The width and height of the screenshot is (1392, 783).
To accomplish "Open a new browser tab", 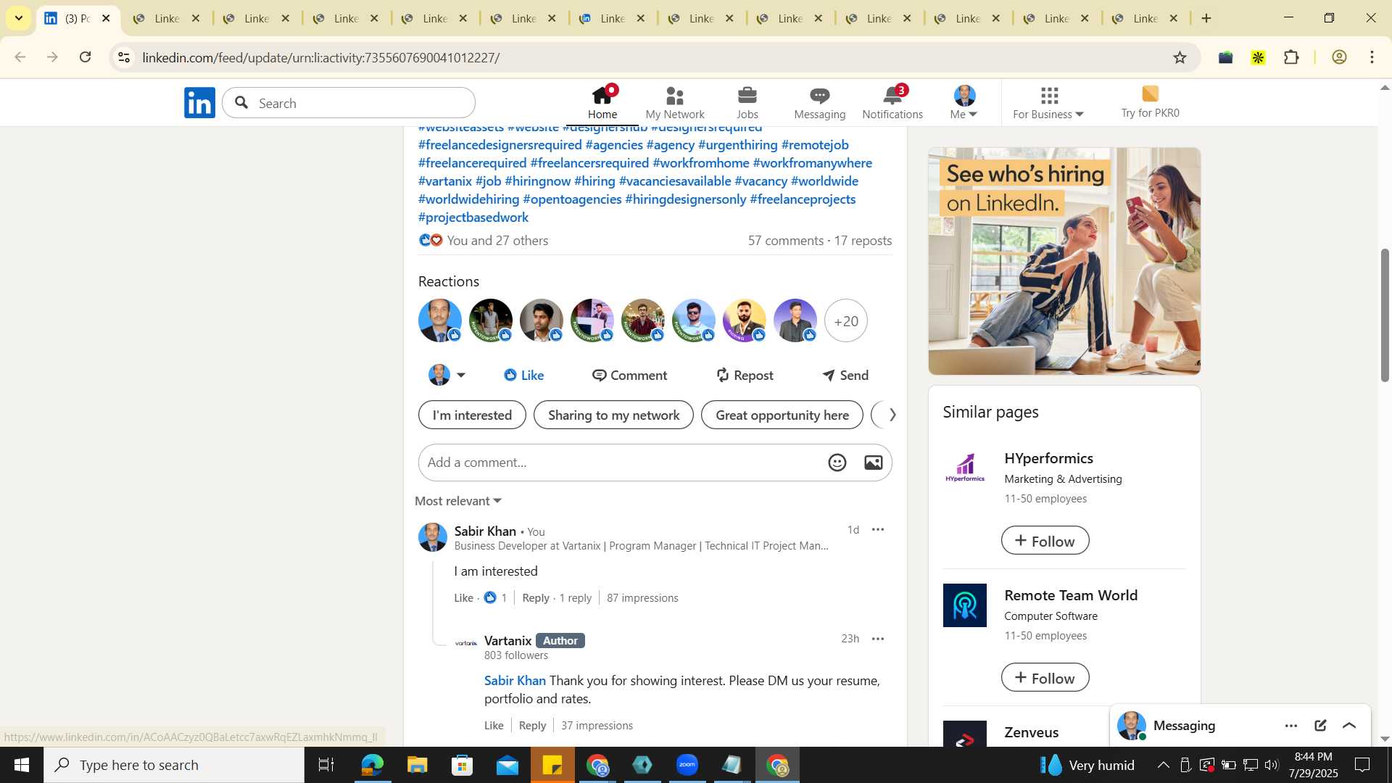I will tap(1206, 18).
